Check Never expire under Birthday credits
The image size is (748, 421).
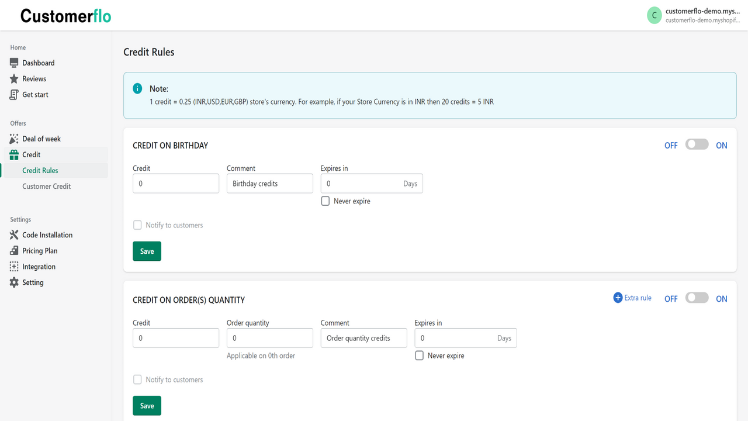325,201
